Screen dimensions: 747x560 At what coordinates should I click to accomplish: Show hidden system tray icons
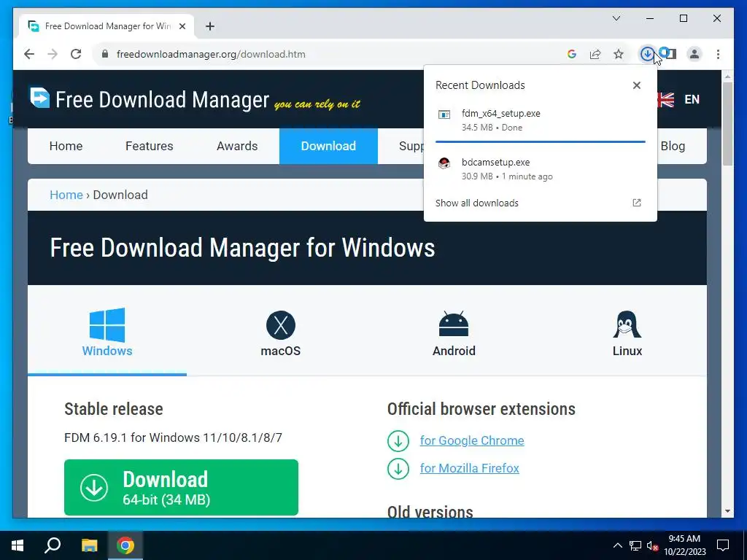[x=617, y=545]
